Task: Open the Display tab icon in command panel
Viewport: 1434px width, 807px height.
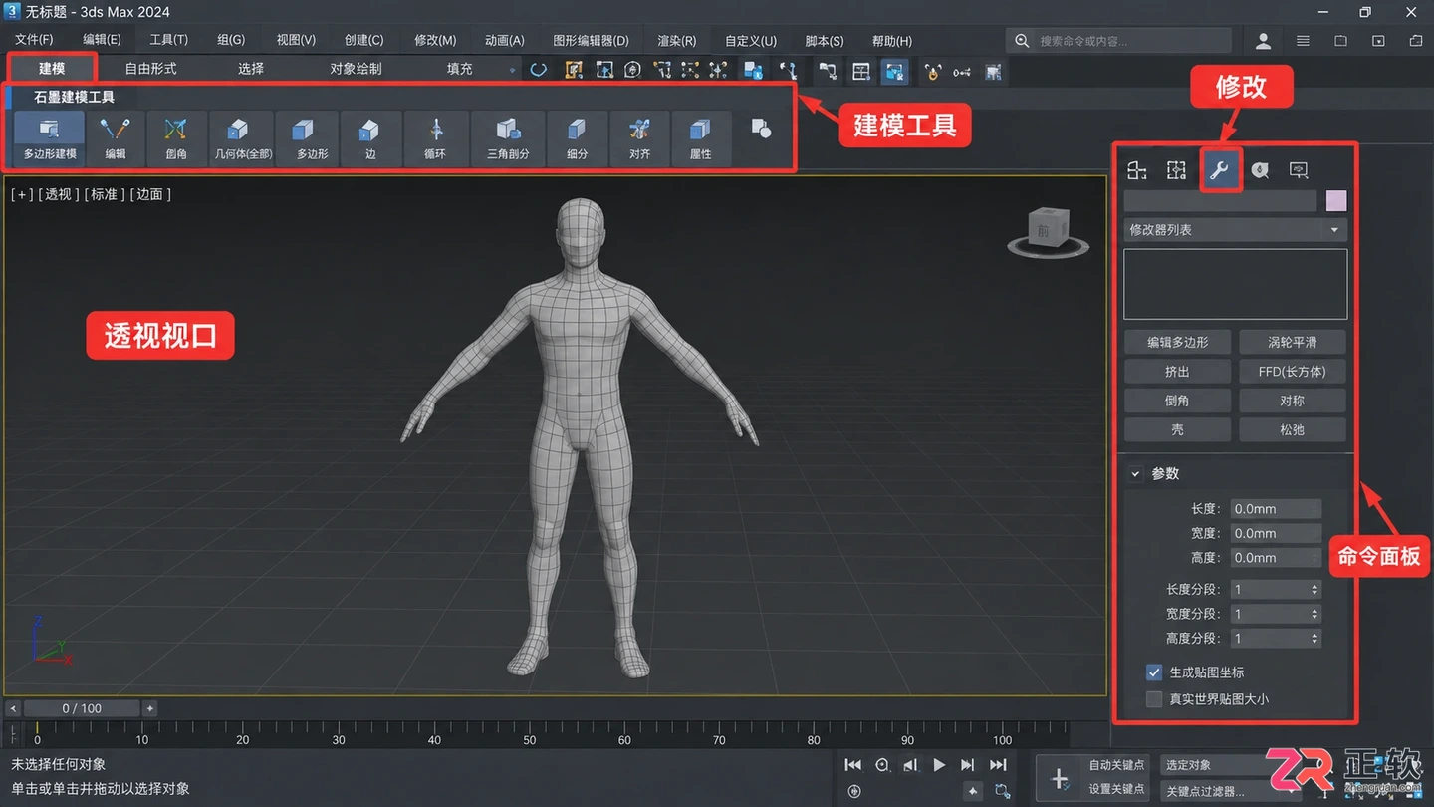Action: tap(1299, 170)
